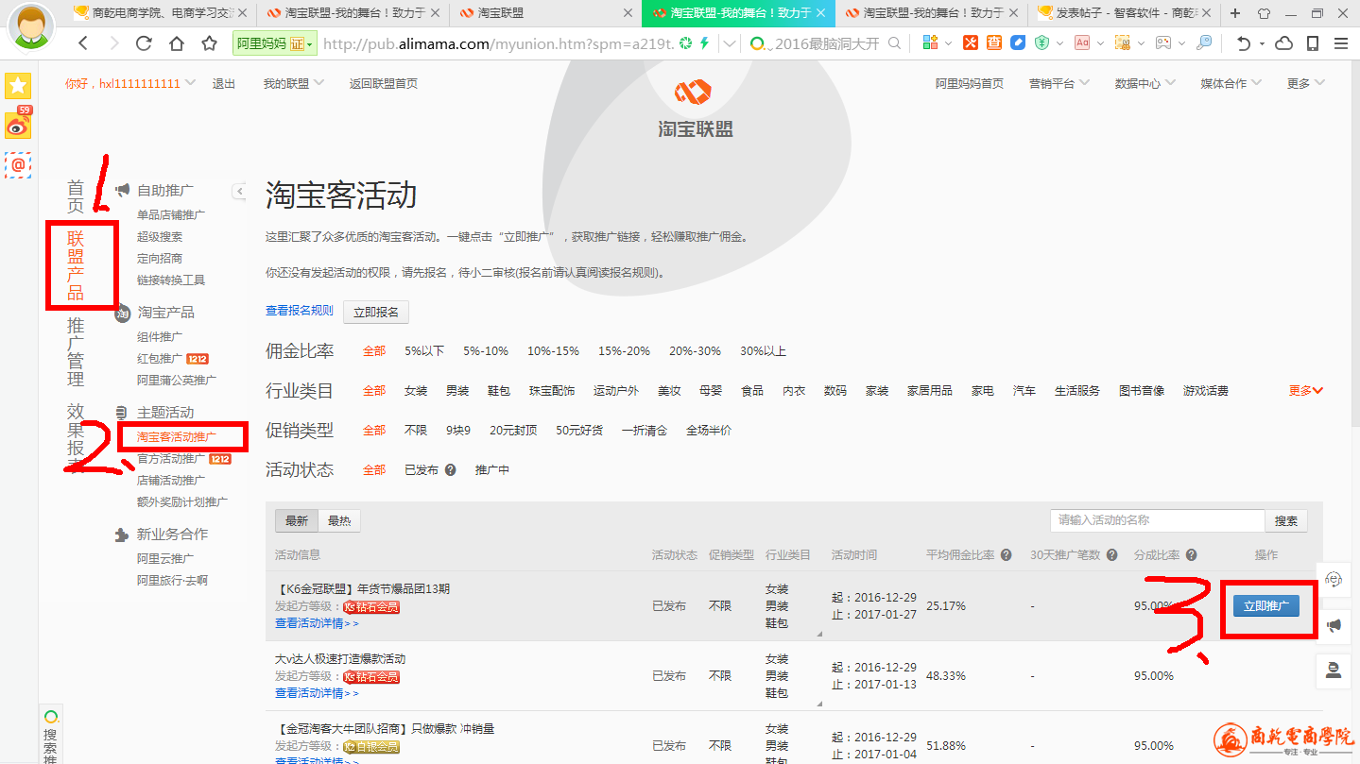Open the browser home page icon
The height and width of the screenshot is (764, 1360).
[177, 43]
